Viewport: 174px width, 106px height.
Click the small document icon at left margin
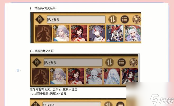(18, 70)
